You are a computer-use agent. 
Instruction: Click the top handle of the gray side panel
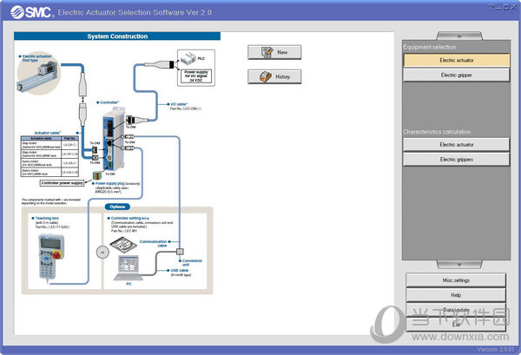pyautogui.click(x=459, y=36)
